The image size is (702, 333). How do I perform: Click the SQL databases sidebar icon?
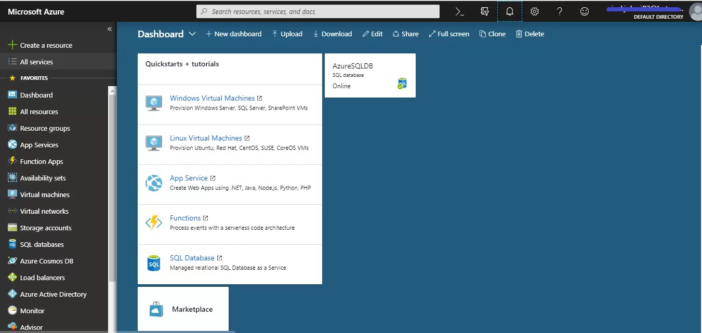coord(12,244)
